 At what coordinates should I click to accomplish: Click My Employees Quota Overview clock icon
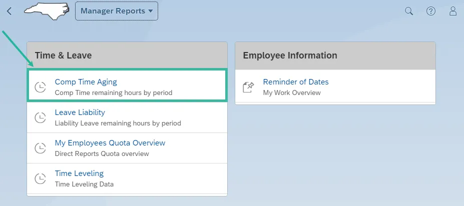pos(40,148)
